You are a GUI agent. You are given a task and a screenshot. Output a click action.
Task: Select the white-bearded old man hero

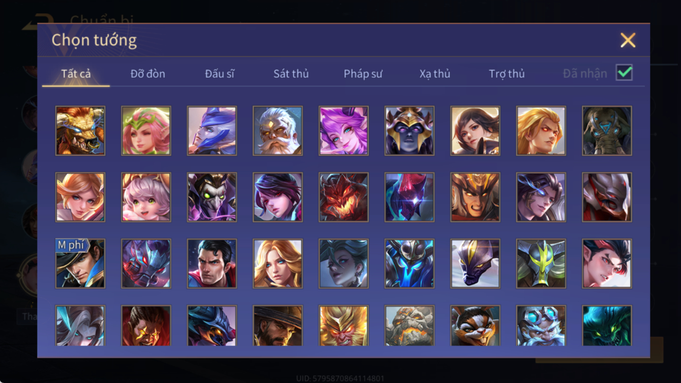coord(278,131)
